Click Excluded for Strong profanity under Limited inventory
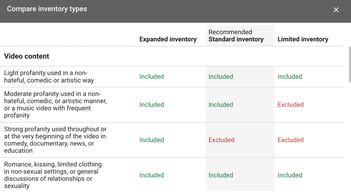The image size is (351, 192). pos(291,140)
